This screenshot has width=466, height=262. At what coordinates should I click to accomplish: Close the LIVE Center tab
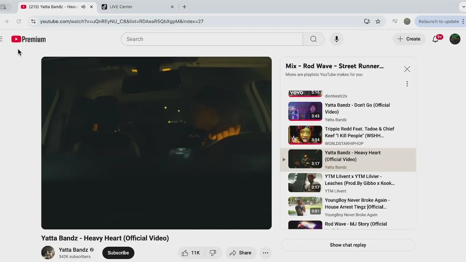click(172, 7)
